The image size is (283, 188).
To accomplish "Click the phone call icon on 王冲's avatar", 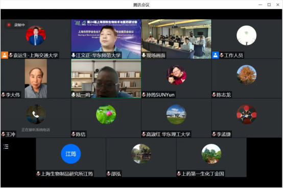I will (36, 114).
